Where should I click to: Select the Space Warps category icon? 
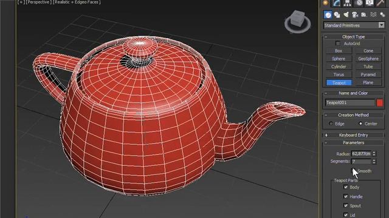(373, 15)
